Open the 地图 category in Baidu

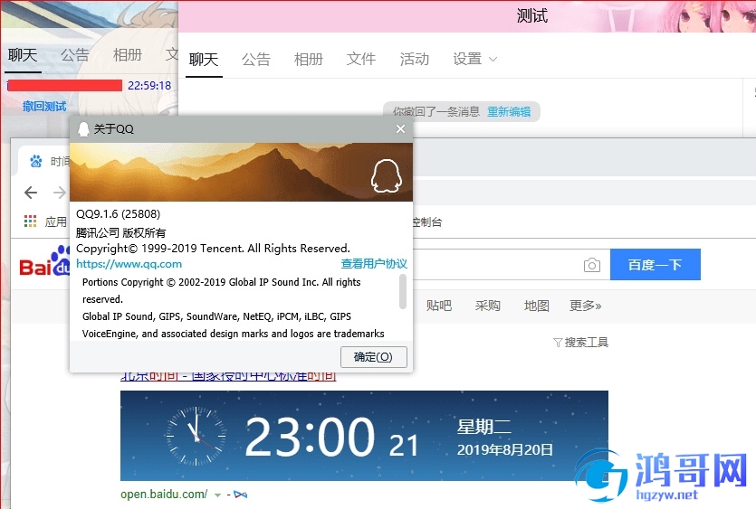click(537, 306)
